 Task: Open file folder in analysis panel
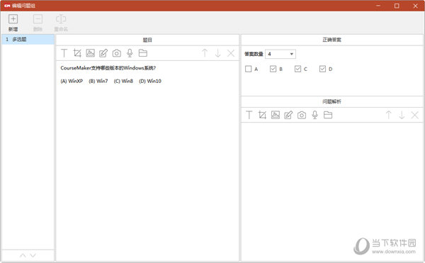(328, 115)
